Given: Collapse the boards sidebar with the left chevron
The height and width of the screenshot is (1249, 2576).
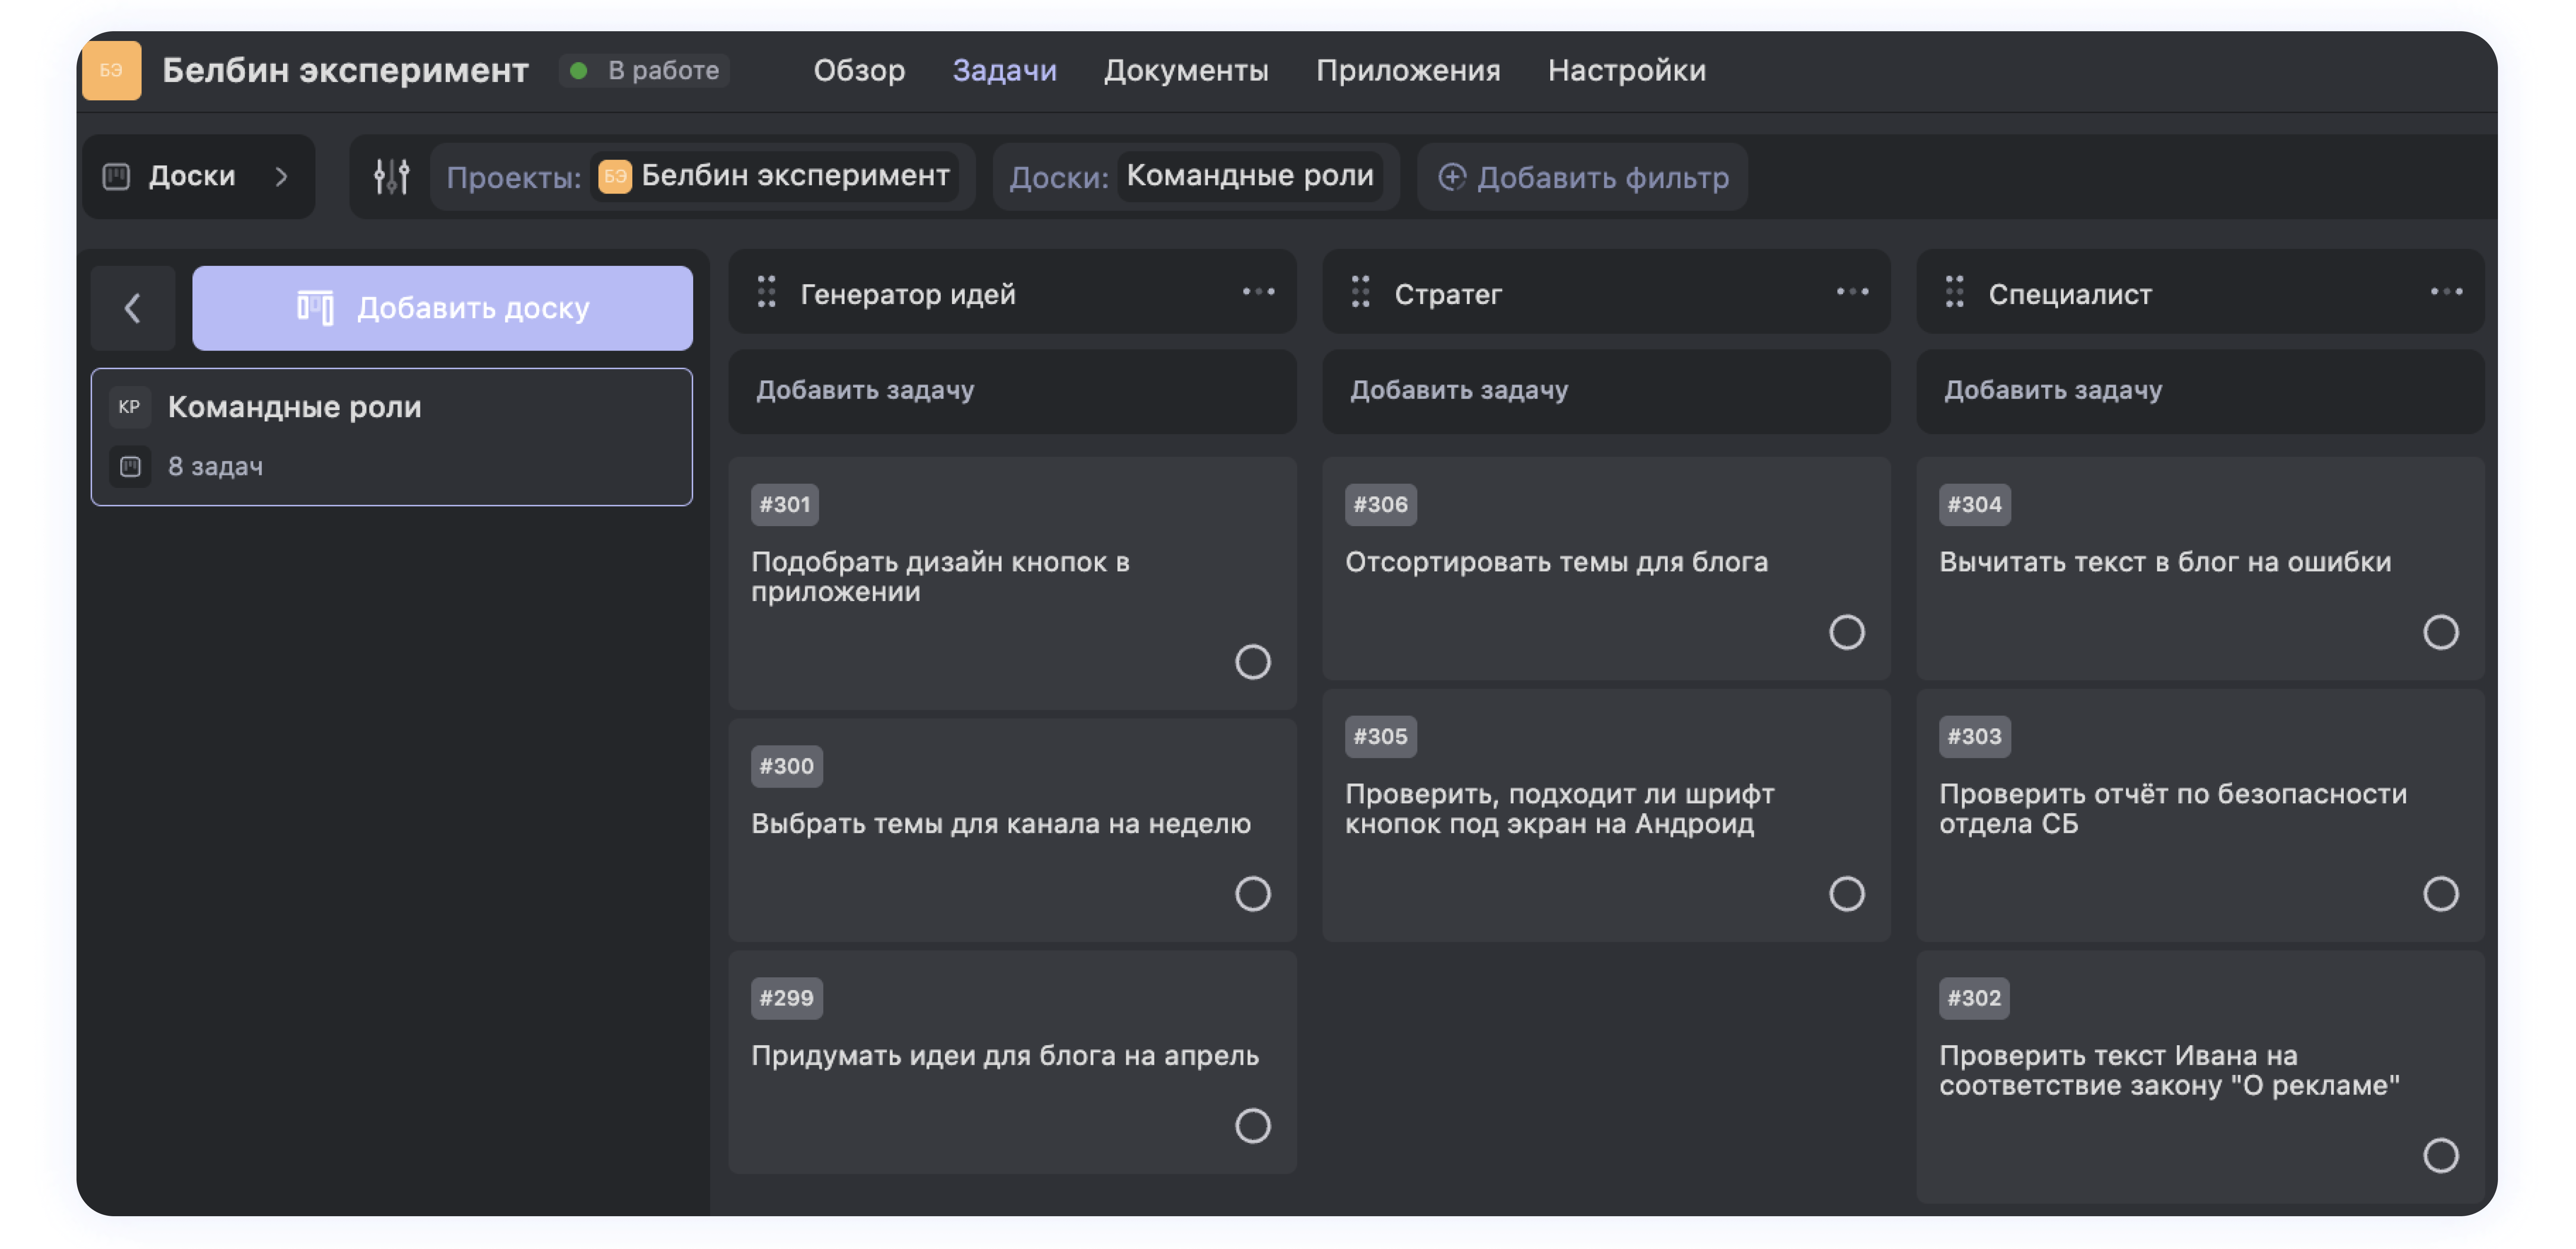Looking at the screenshot, I should coord(132,308).
